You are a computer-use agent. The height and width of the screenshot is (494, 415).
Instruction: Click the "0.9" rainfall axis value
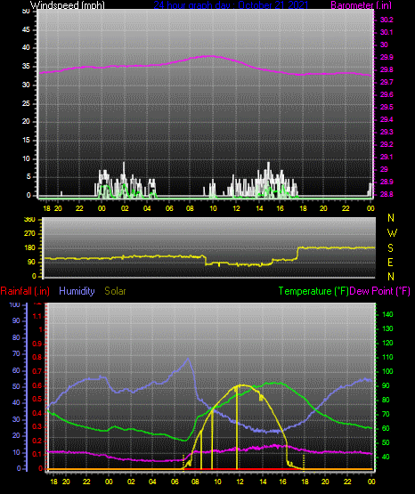[37, 344]
